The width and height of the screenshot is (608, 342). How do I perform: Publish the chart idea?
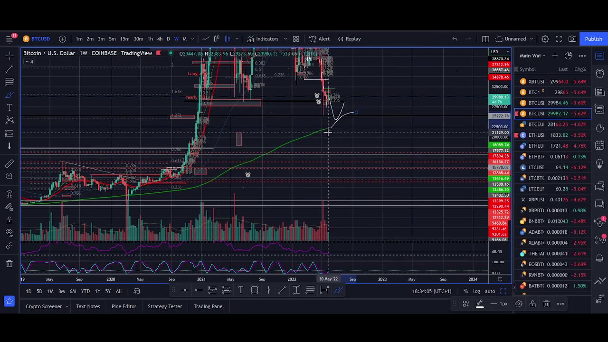[x=593, y=39]
